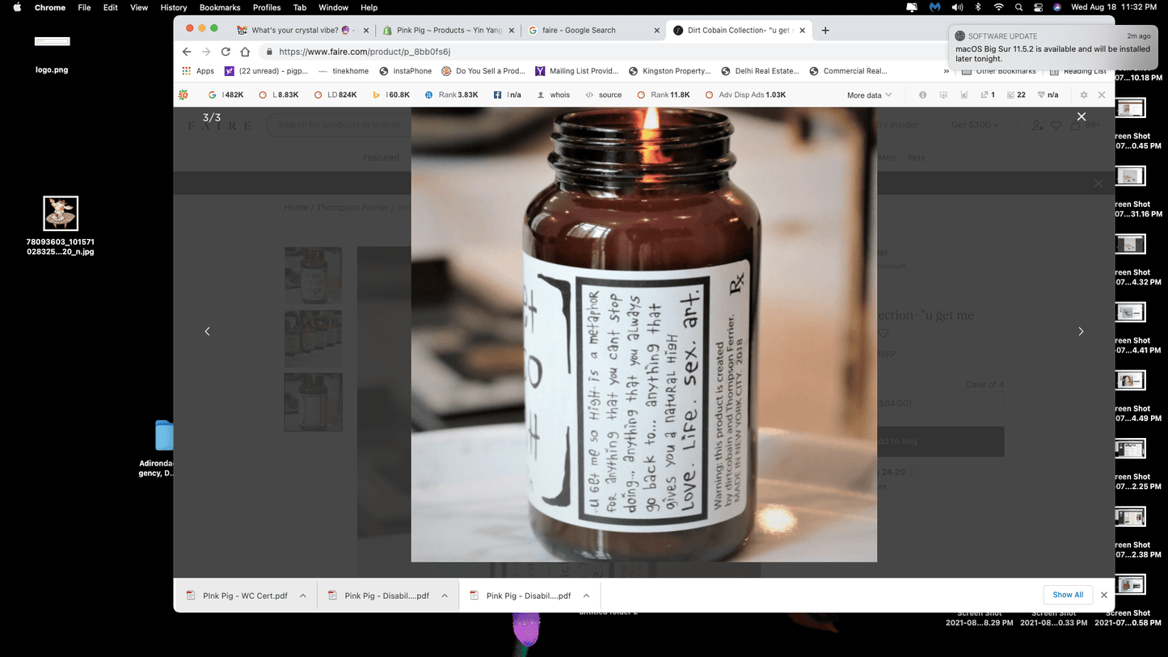Switch to the faire - Google Search tab
Screen dimensions: 1168x657
[x=590, y=31]
